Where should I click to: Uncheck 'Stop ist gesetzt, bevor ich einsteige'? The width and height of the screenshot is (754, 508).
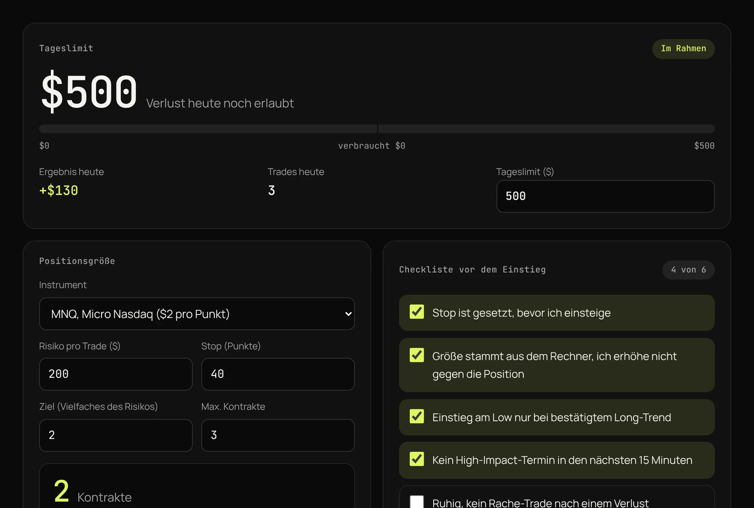pos(417,312)
